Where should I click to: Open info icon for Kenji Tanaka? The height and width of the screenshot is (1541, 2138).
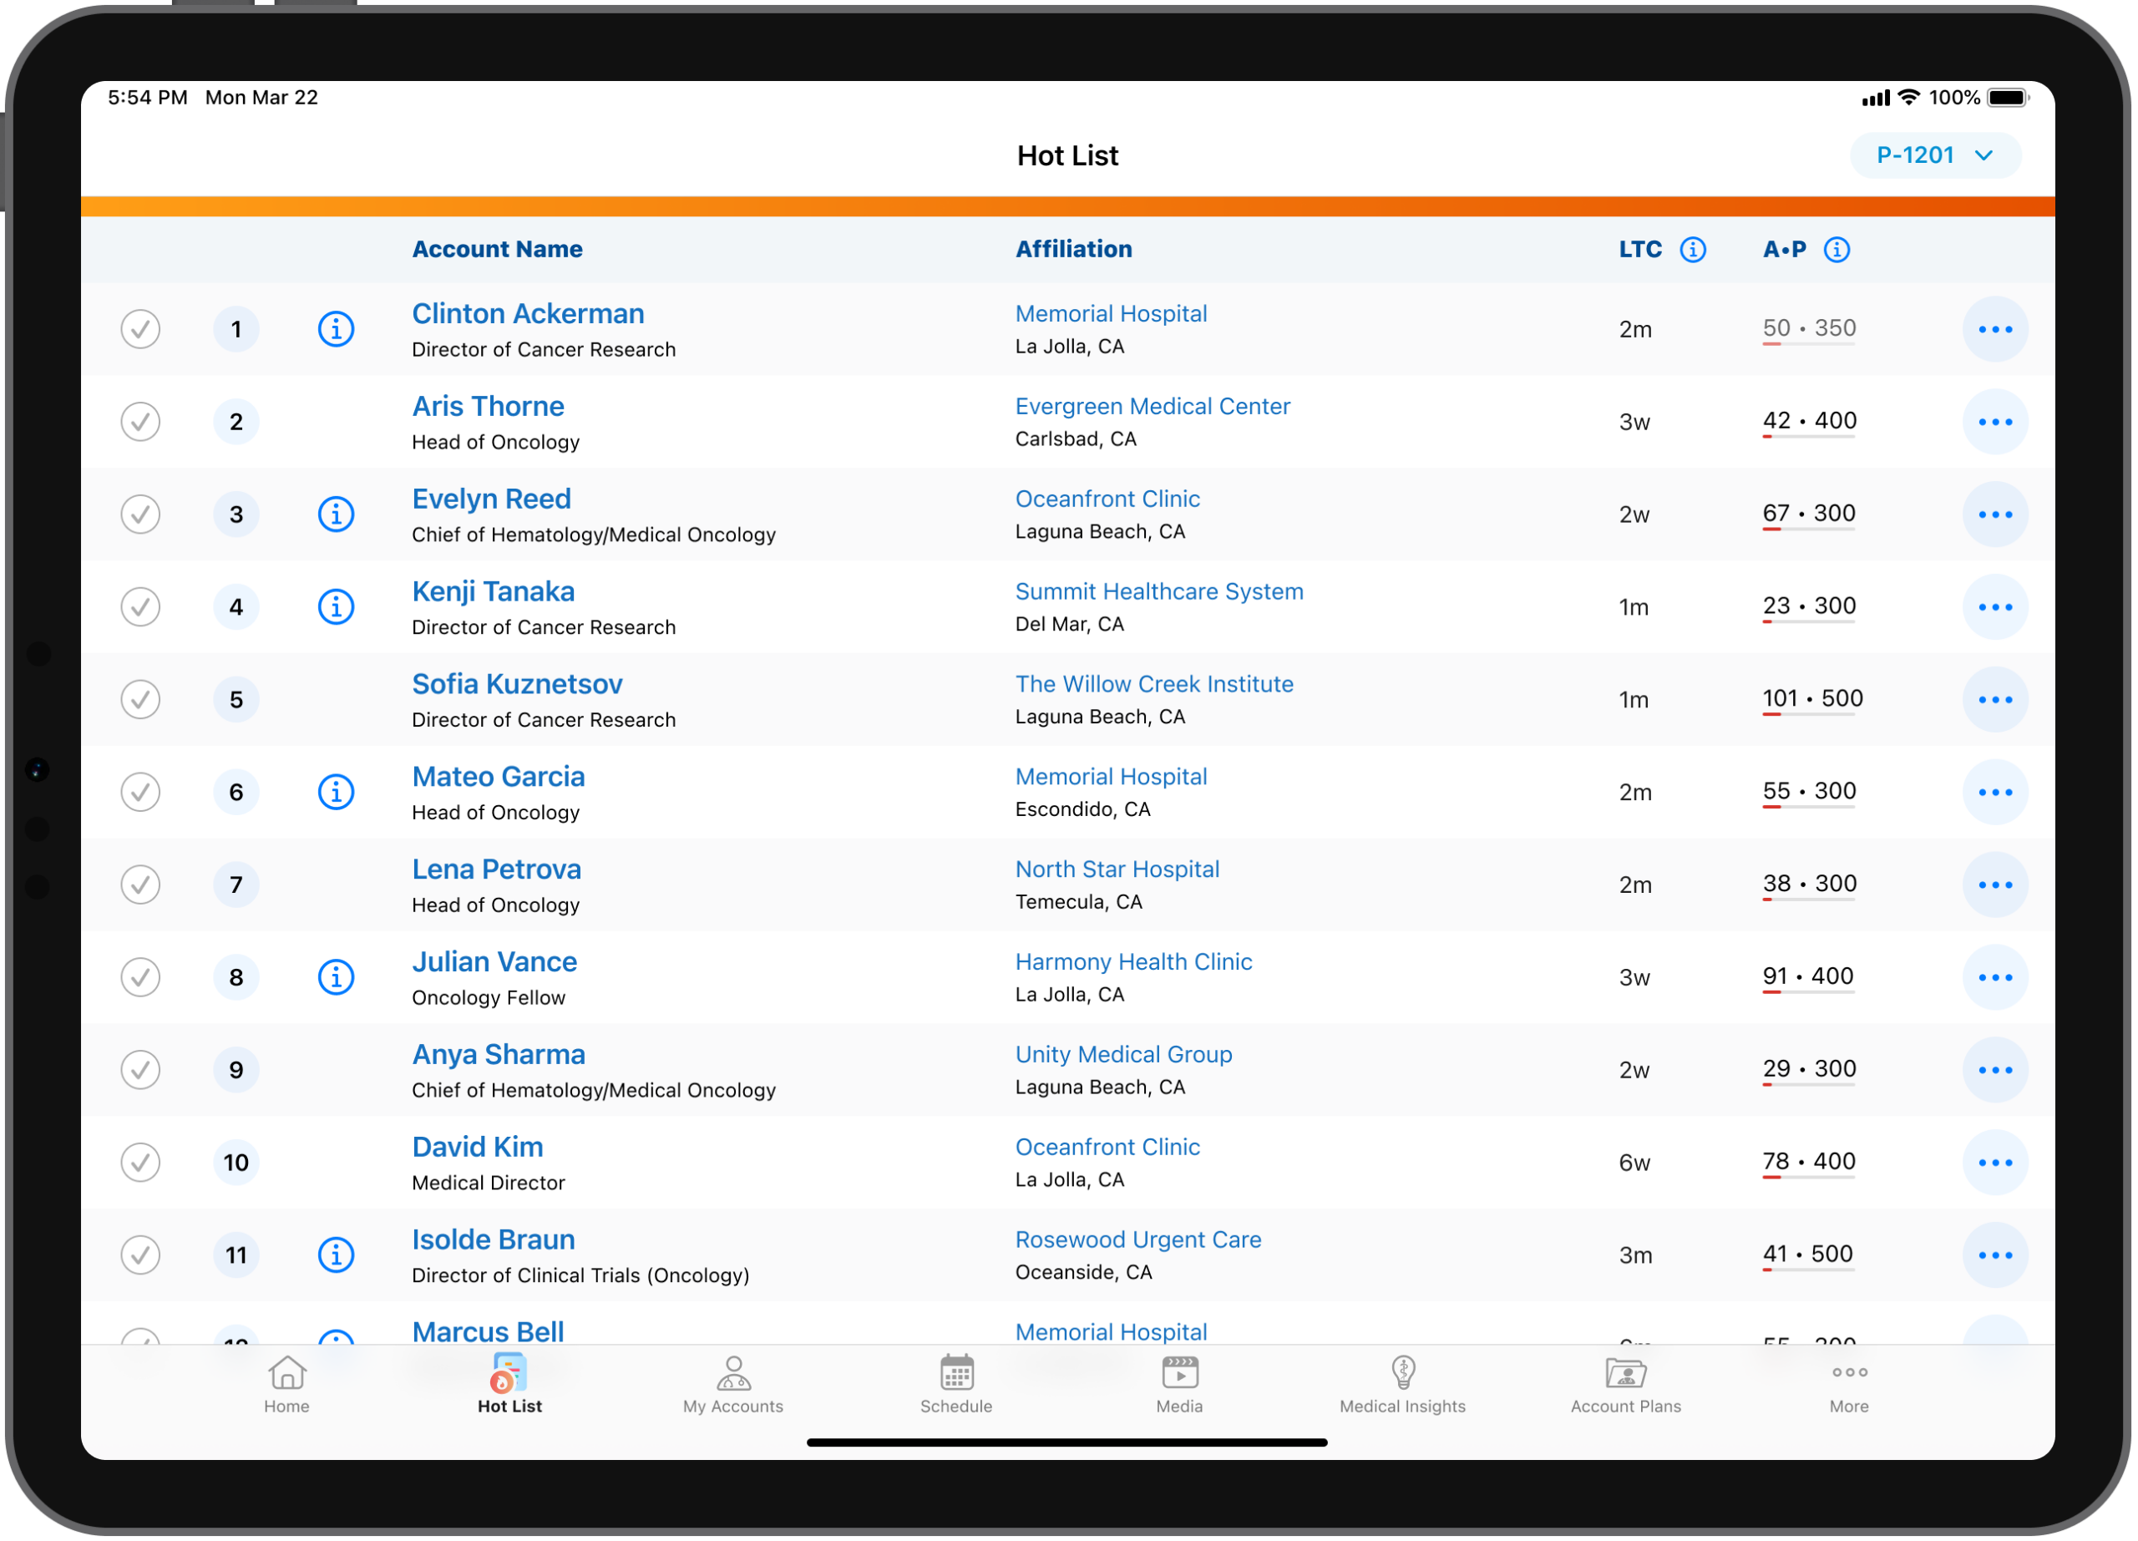pyautogui.click(x=337, y=608)
